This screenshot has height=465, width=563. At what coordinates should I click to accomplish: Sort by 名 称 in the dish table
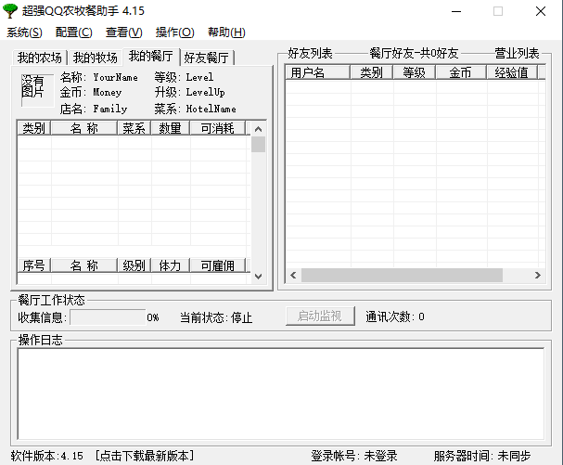[x=84, y=128]
